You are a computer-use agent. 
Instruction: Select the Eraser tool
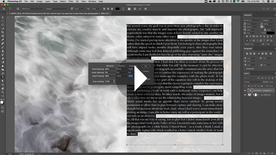tap(3, 59)
